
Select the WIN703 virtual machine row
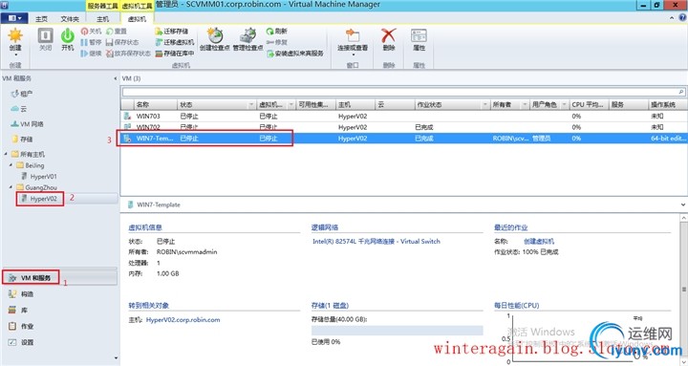click(x=403, y=116)
